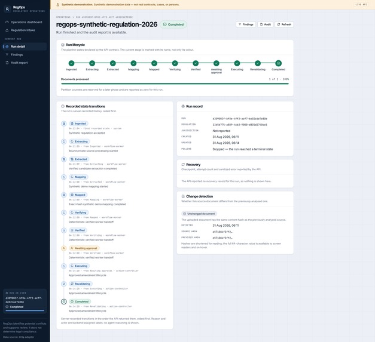Click the Mapping lifecycle step circle
375x342 pixels.
click(133, 63)
